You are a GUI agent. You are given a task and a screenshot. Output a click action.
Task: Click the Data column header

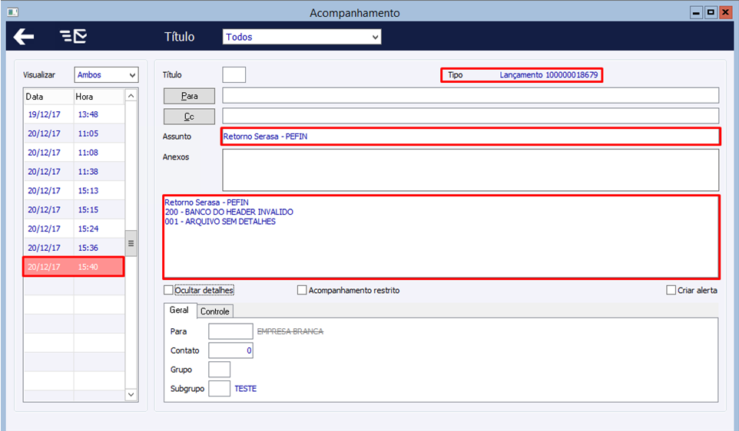click(48, 97)
